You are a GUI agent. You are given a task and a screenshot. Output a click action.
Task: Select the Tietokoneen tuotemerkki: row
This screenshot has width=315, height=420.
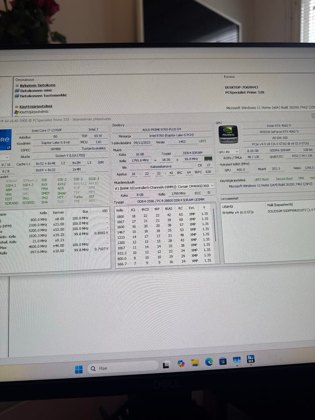43,95
